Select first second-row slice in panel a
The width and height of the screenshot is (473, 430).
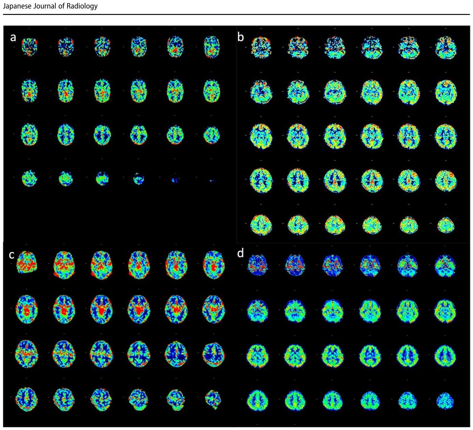(x=30, y=91)
